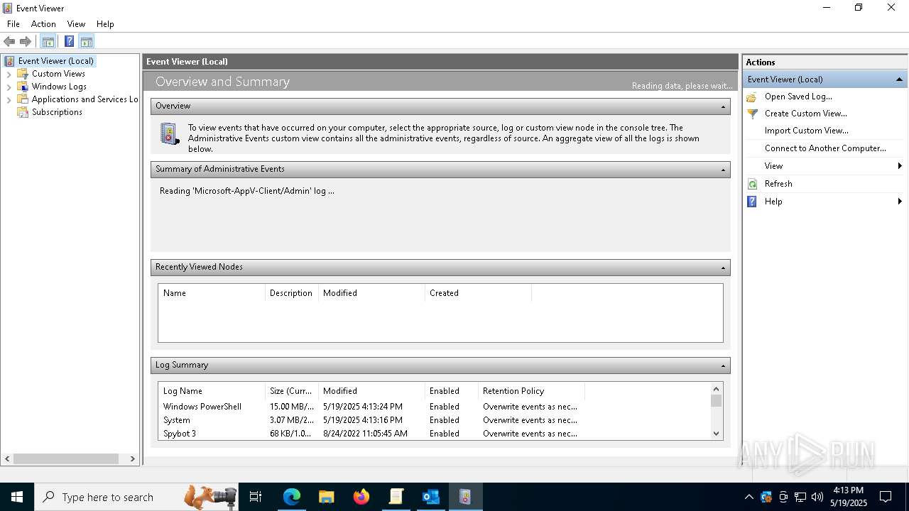Open the View menu in menu bar
Screen dimensions: 909x511
tap(76, 24)
